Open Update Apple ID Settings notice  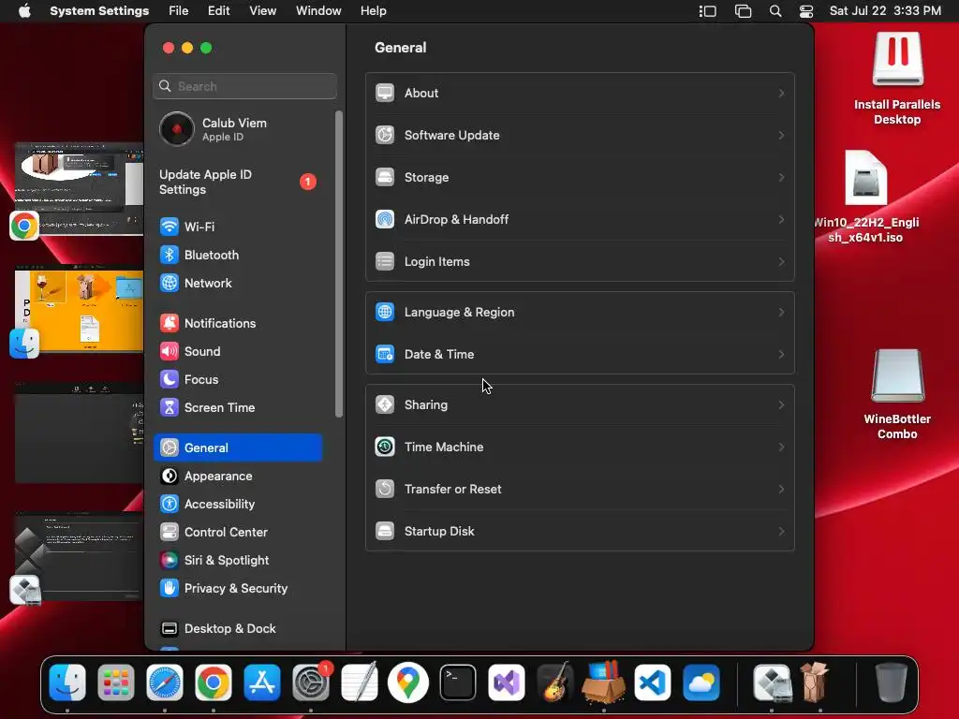239,183
